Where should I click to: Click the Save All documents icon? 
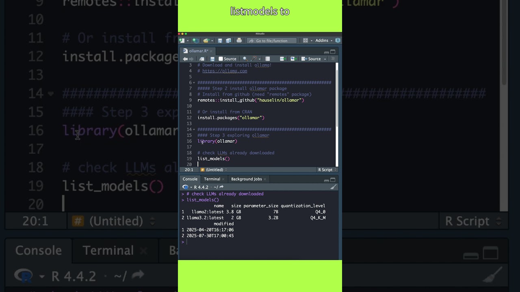(x=228, y=41)
